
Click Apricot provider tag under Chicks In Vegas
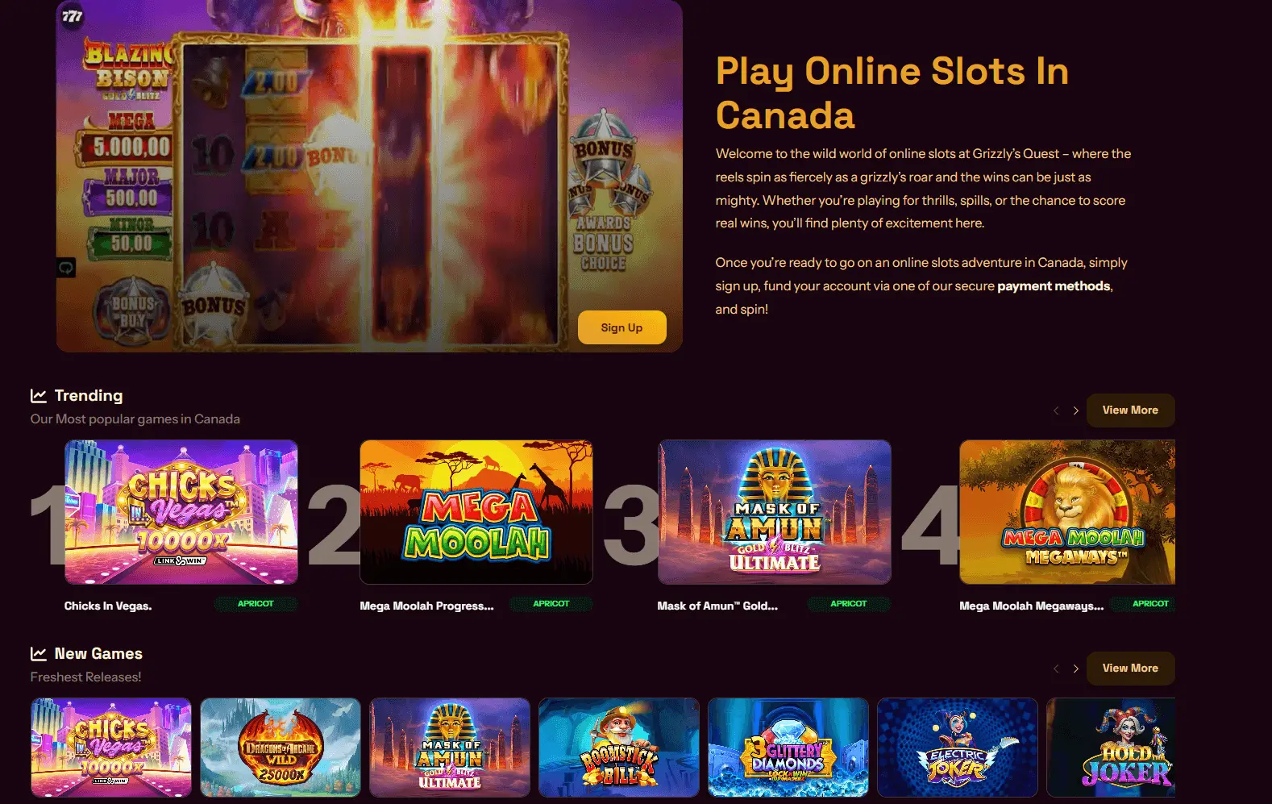[x=256, y=604]
